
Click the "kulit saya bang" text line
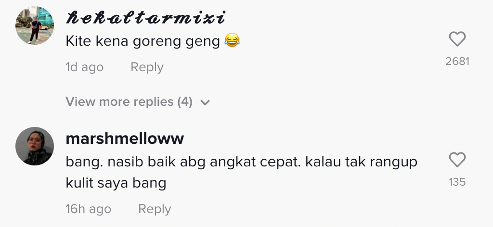[116, 183]
